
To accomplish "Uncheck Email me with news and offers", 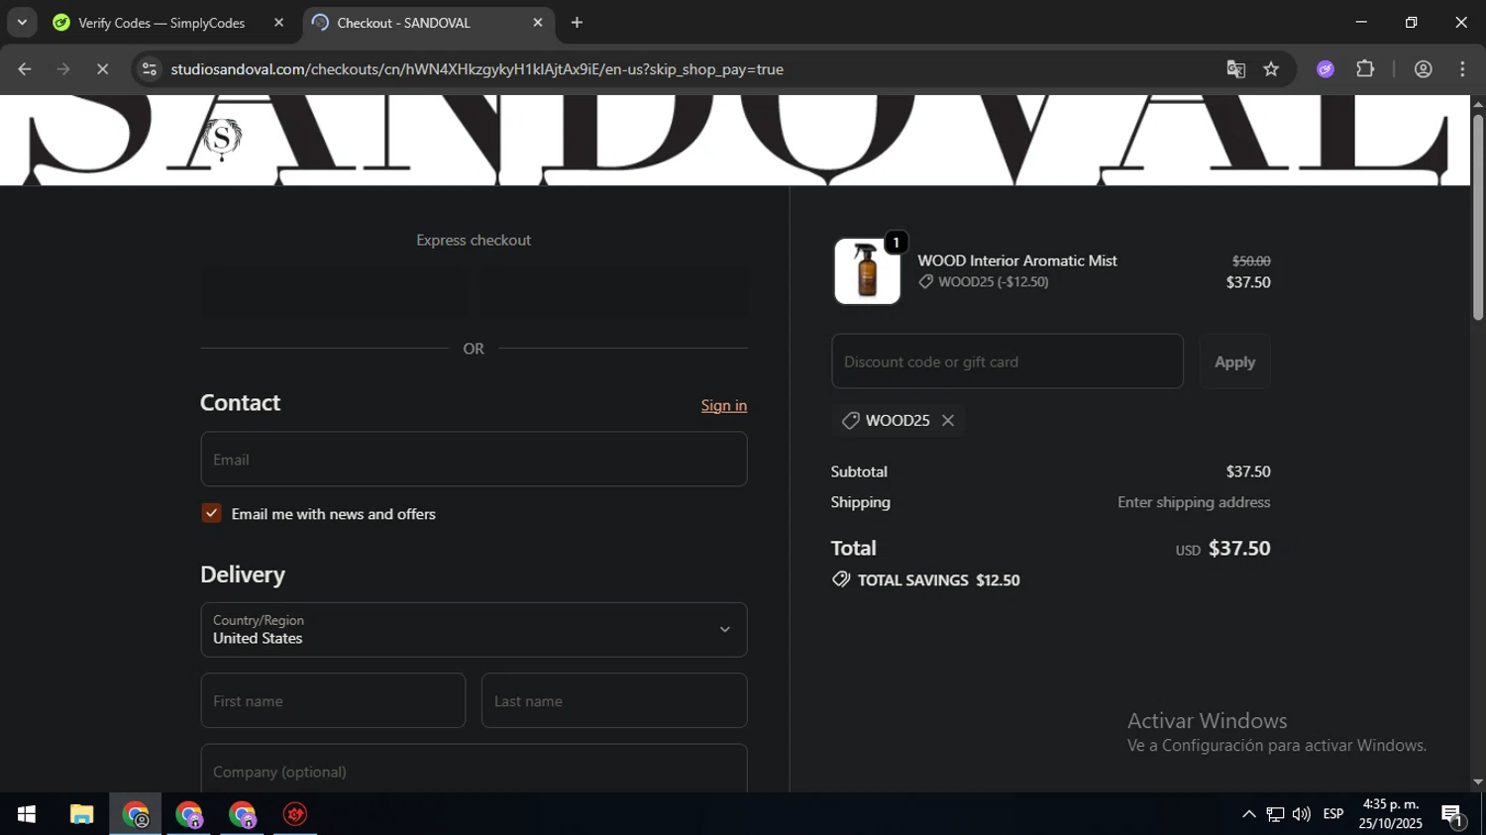I will click(x=211, y=513).
